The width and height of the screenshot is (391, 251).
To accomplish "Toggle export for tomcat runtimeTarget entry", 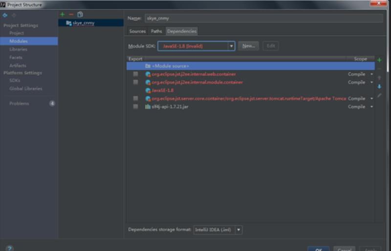I will pyautogui.click(x=135, y=98).
